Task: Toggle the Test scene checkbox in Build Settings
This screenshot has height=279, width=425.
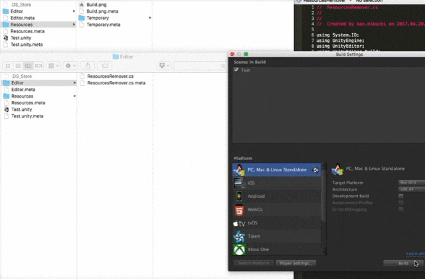Action: coord(236,70)
